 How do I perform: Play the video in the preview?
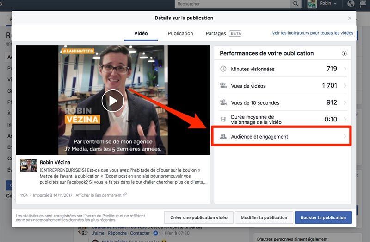[113, 100]
